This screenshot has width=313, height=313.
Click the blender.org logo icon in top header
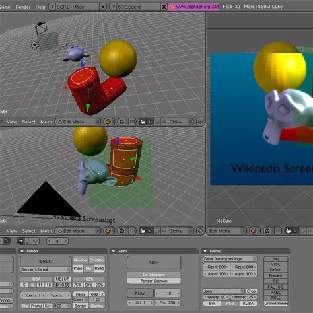[x=172, y=7]
